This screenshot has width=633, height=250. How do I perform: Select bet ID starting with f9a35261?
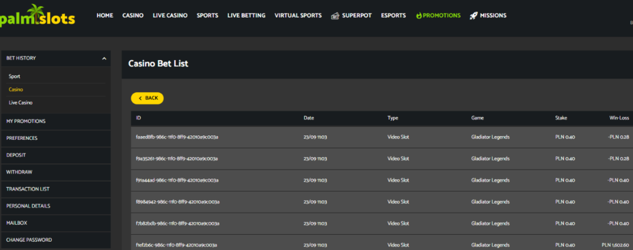click(x=177, y=159)
